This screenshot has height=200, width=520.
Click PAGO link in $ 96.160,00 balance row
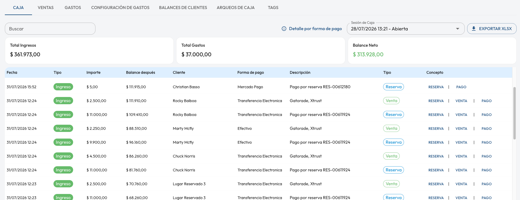tap(486, 142)
